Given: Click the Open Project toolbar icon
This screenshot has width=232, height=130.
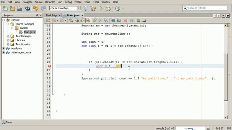Looking at the screenshot, I should [20, 8].
